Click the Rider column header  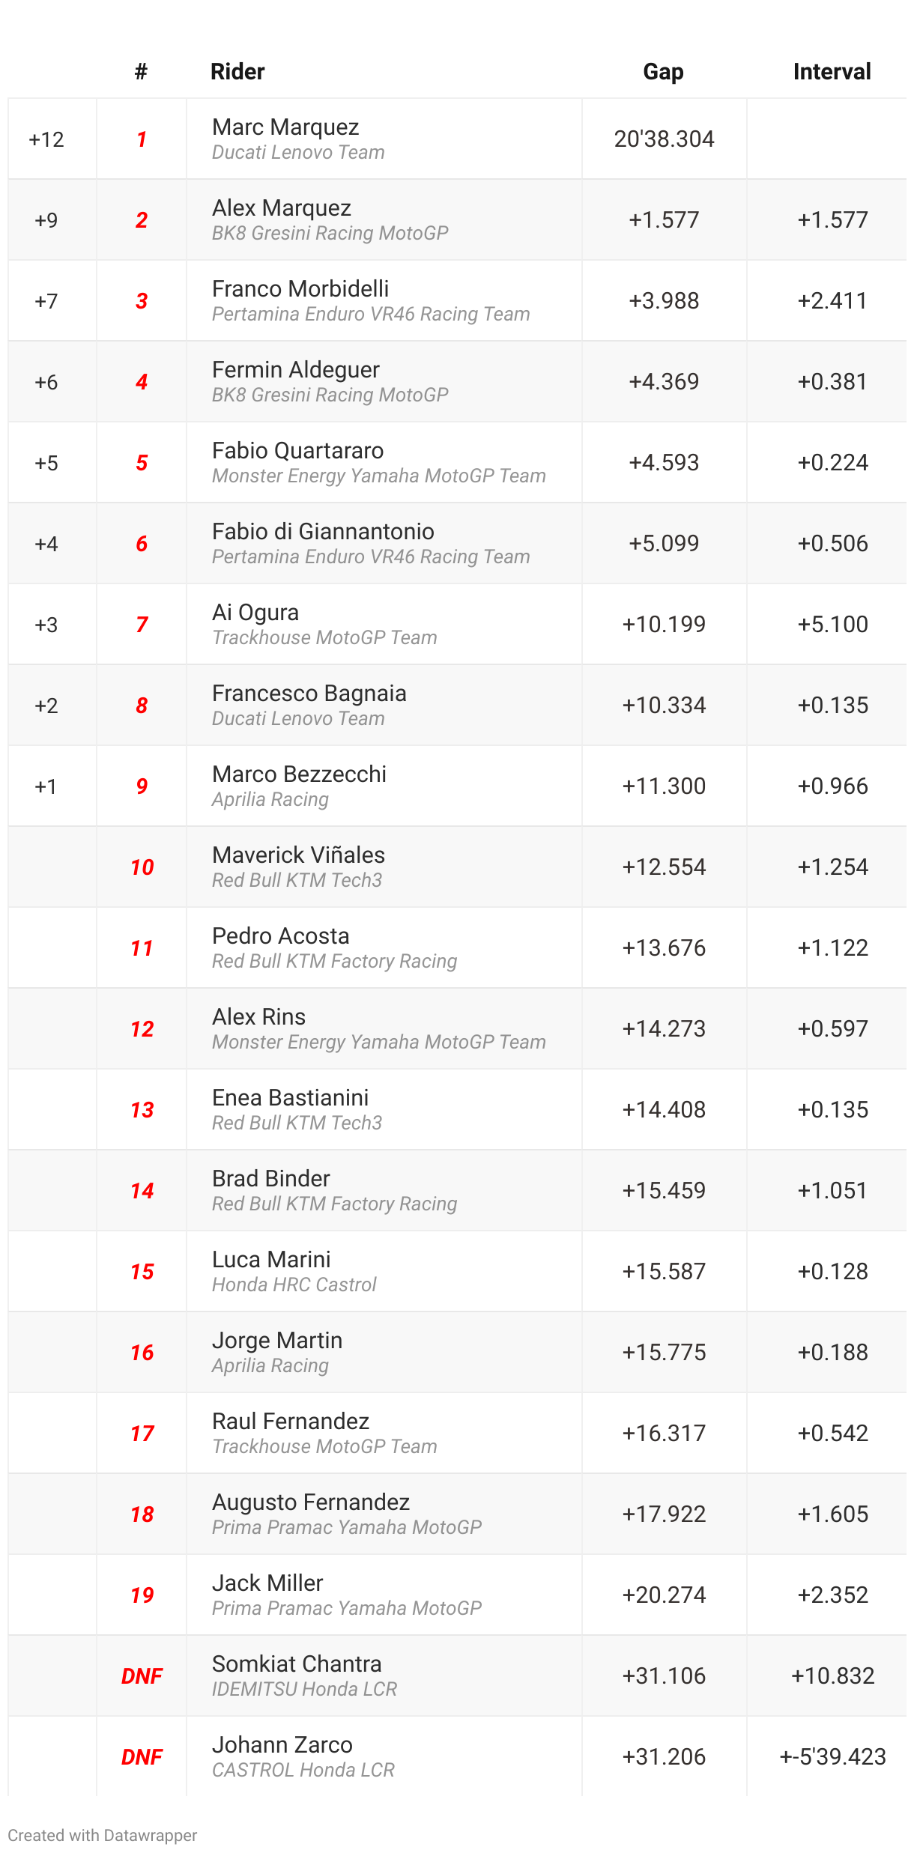(x=237, y=71)
